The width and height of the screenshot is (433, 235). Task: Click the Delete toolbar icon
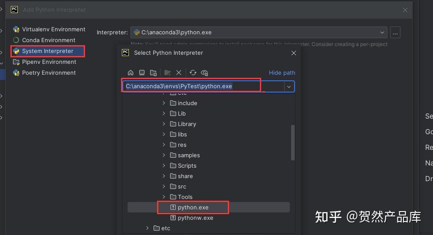(179, 73)
